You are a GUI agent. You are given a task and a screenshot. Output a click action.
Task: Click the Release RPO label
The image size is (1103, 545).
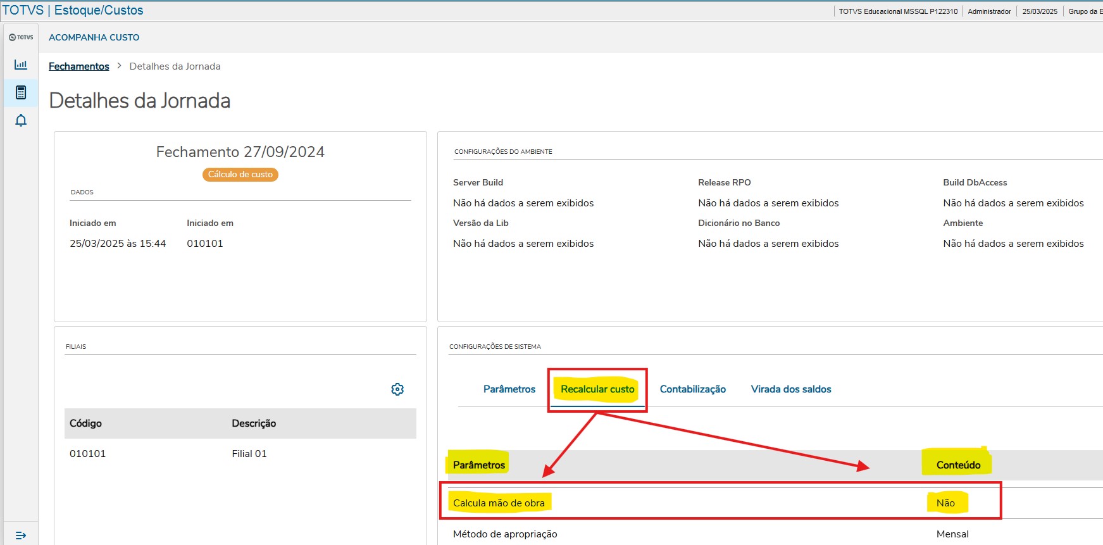tap(725, 182)
